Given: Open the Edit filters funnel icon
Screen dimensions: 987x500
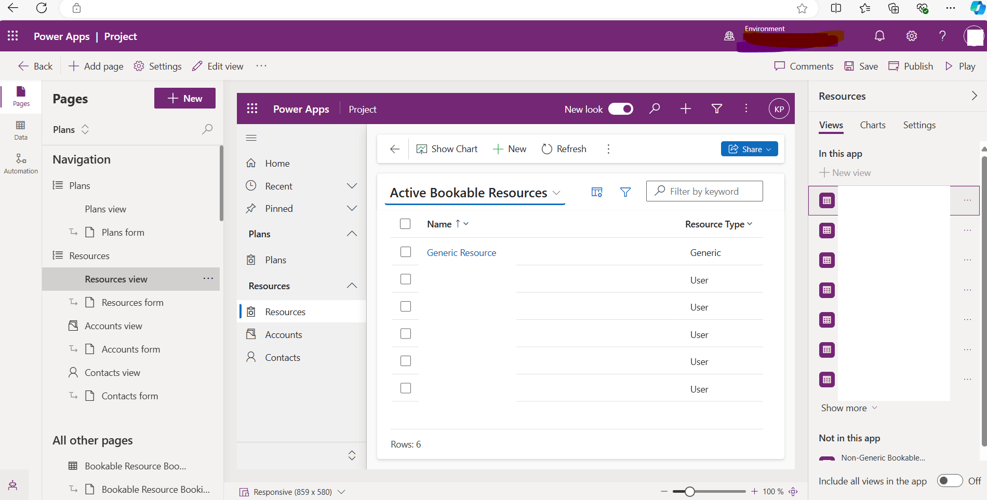Looking at the screenshot, I should click(x=625, y=193).
